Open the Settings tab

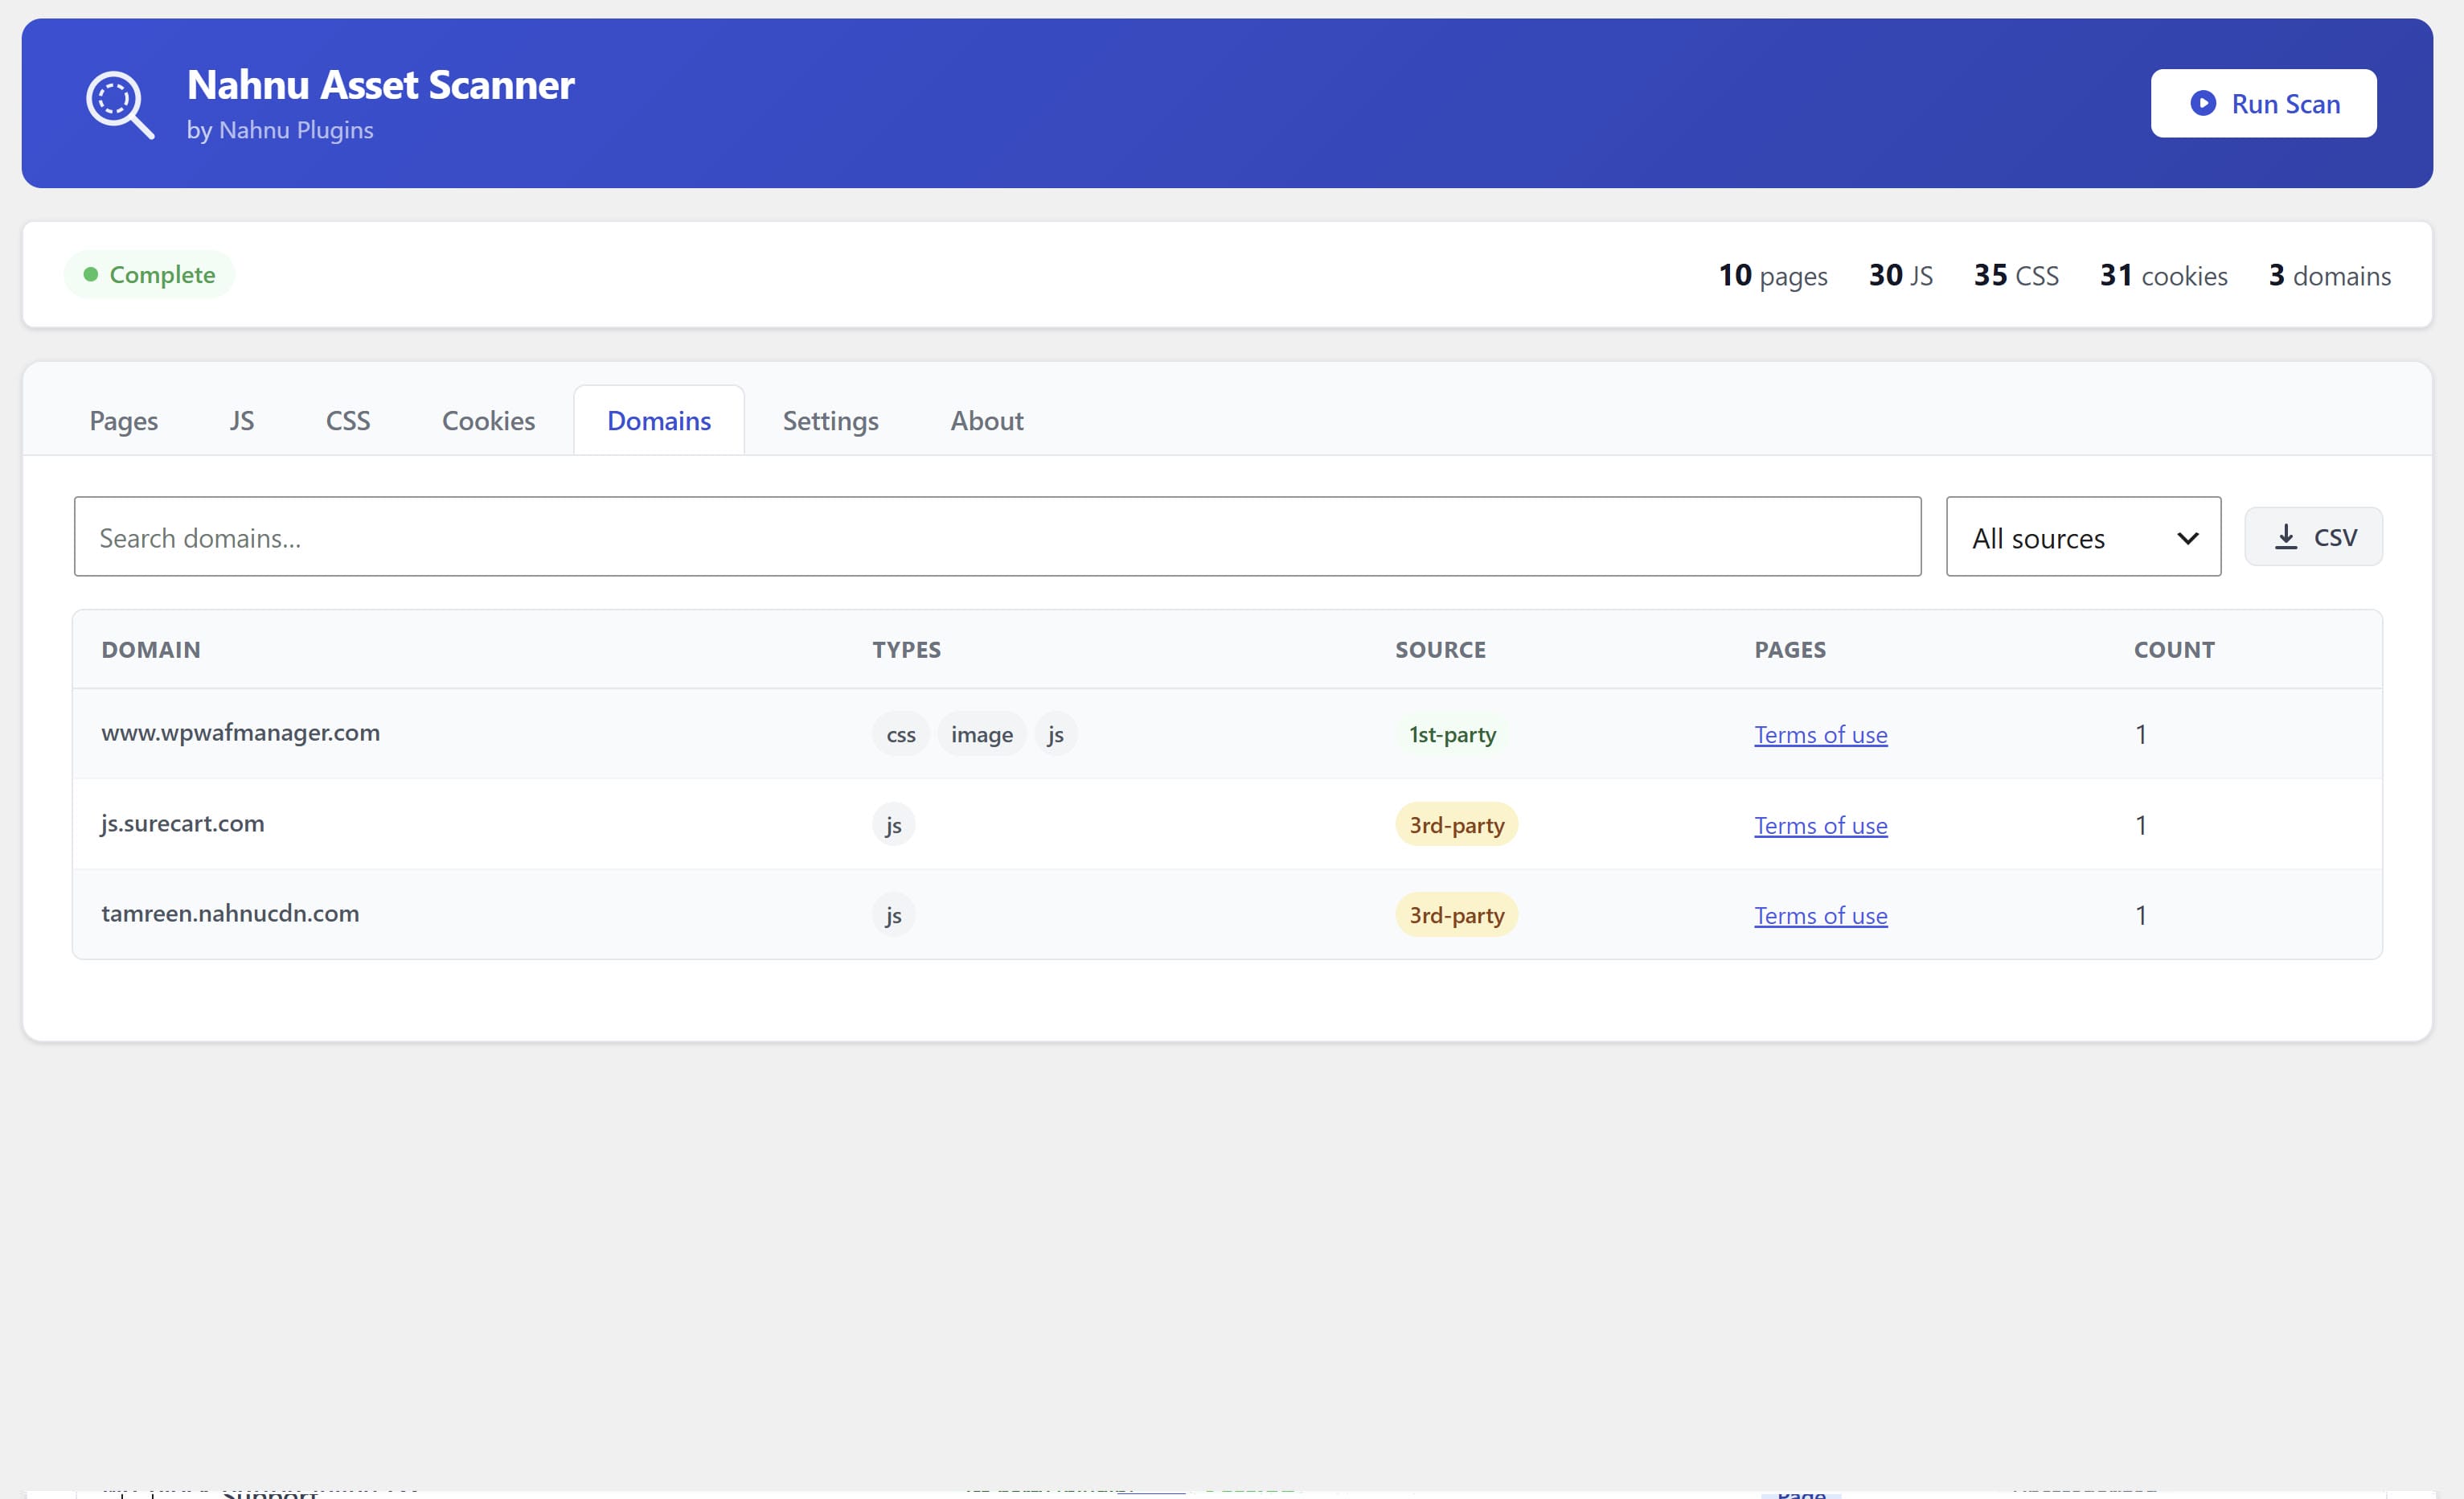point(830,421)
